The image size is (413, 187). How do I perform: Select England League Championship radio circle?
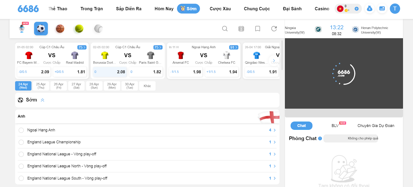(x=21, y=142)
